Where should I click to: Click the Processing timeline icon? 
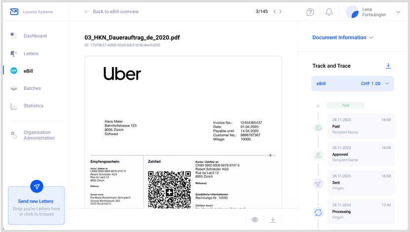coord(318,212)
